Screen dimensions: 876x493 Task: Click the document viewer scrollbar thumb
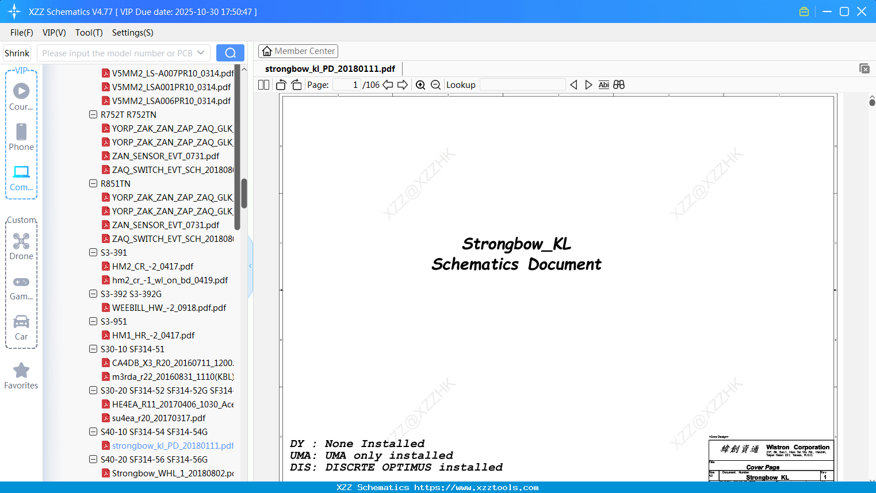pyautogui.click(x=872, y=102)
